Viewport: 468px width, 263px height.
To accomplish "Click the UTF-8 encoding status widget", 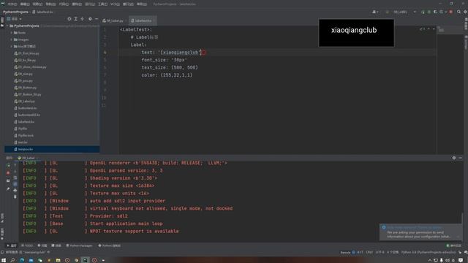I will tap(380, 252).
